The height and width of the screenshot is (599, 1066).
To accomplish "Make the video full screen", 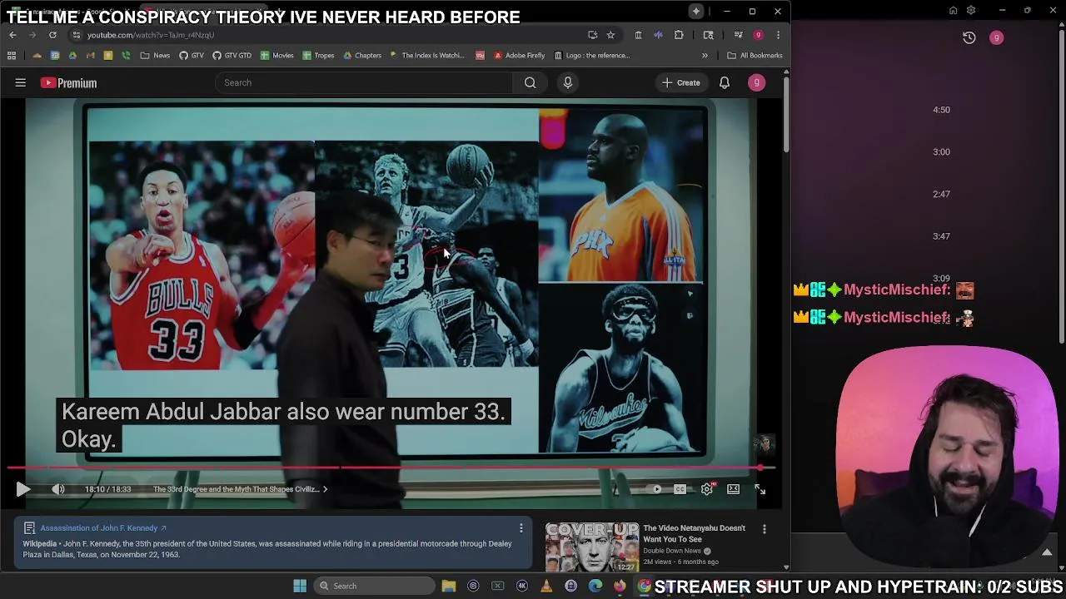I will (760, 489).
